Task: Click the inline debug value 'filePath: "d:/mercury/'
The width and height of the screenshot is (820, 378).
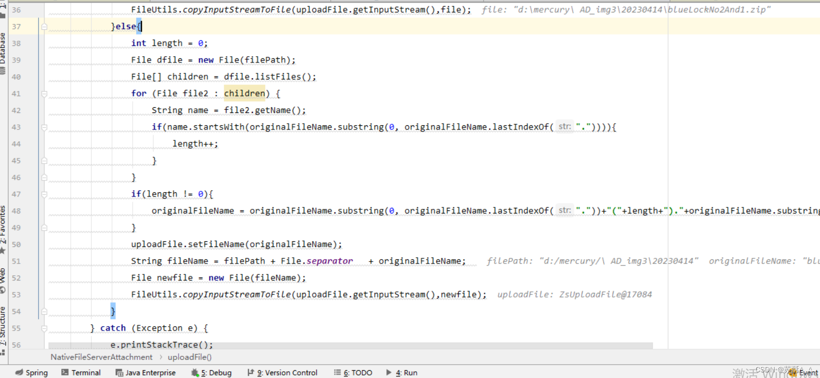Action: (592, 261)
